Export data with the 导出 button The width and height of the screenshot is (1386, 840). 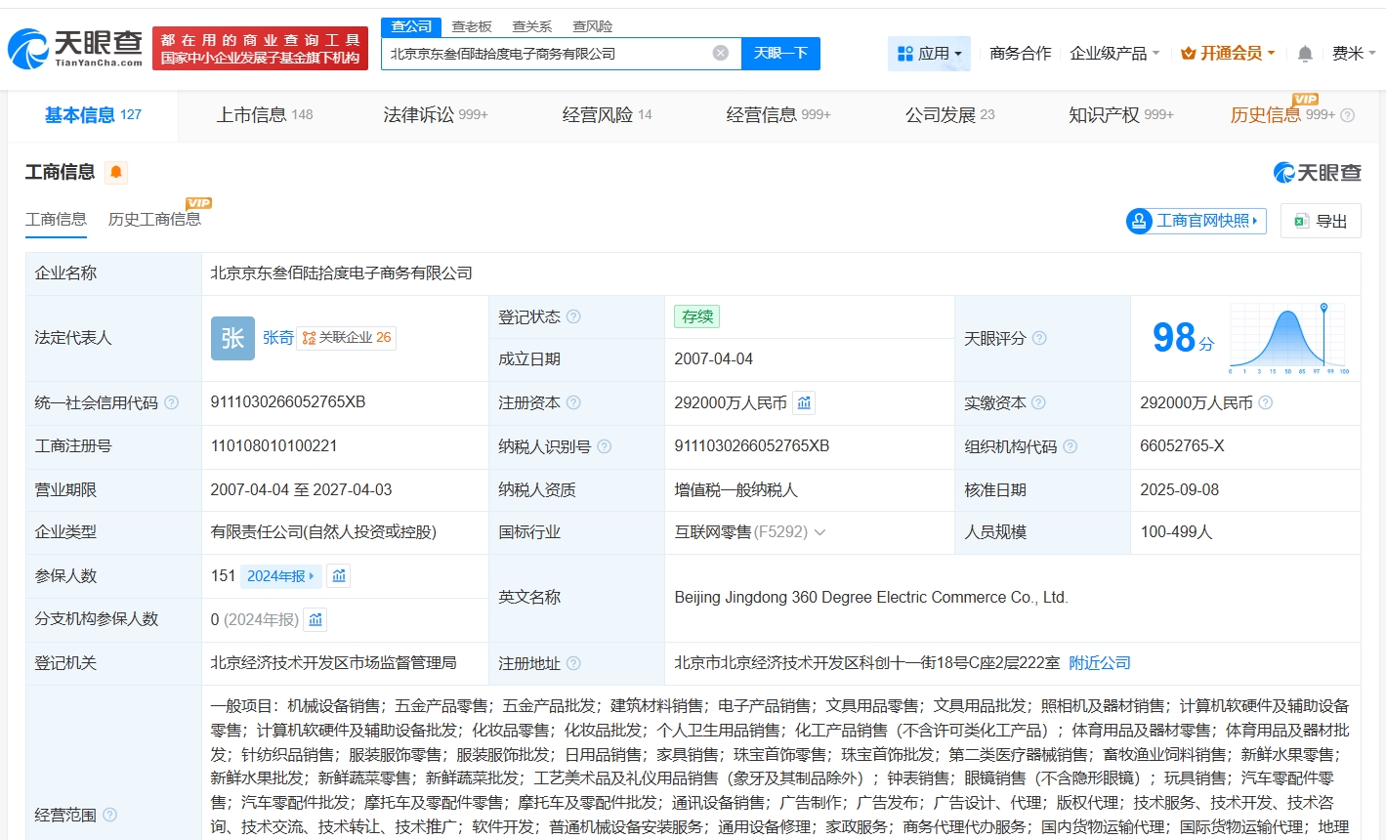point(1321,221)
